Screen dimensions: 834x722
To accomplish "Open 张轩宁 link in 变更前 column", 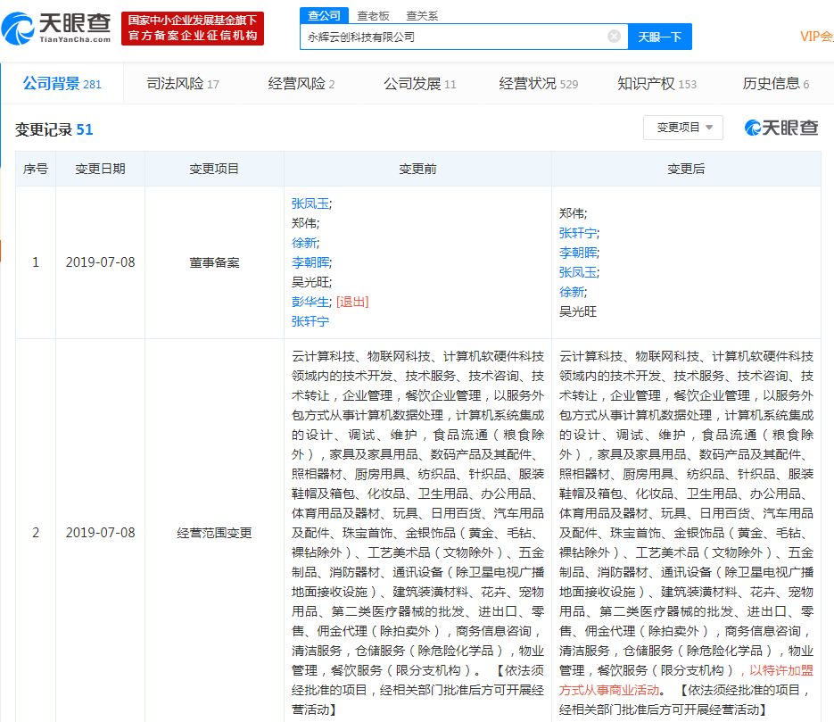I will [310, 322].
